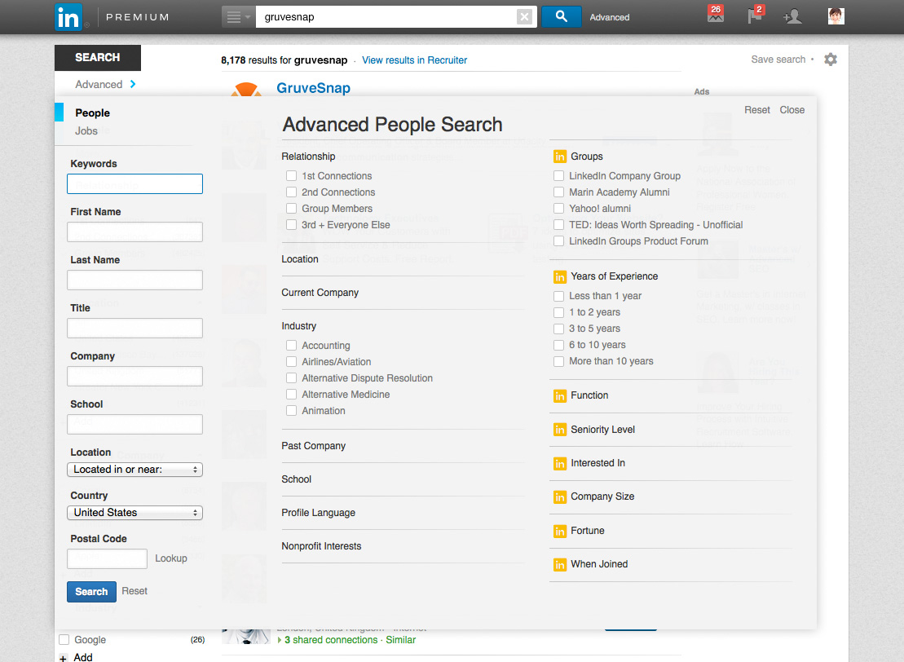This screenshot has height=662, width=904.
Task: Open the notifications flag icon
Action: click(756, 15)
